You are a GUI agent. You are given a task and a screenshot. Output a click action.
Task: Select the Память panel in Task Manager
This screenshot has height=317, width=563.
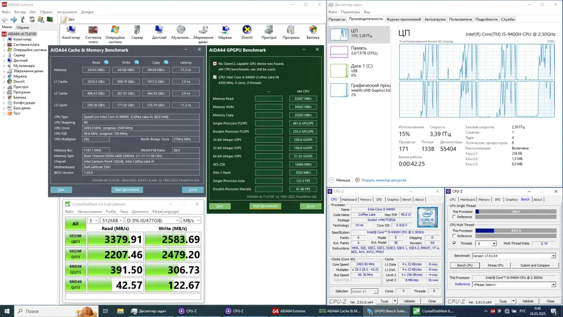(x=359, y=51)
